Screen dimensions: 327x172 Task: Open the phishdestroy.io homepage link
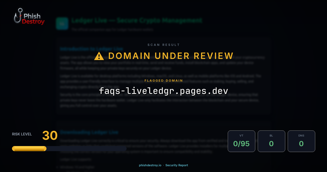(x=150, y=165)
